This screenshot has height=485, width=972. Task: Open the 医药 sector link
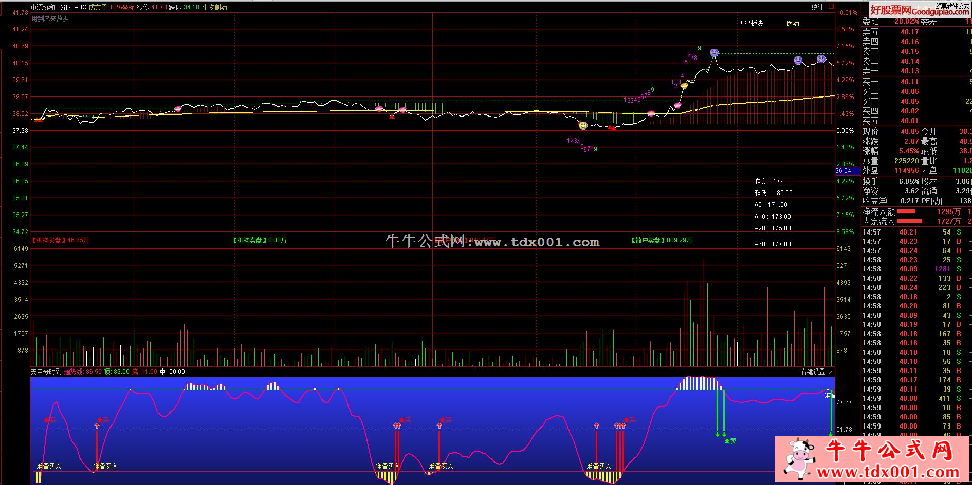793,23
